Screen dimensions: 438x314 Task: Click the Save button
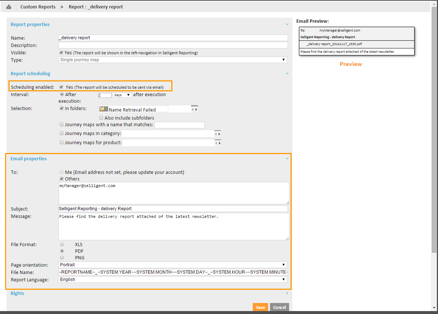(x=260, y=307)
